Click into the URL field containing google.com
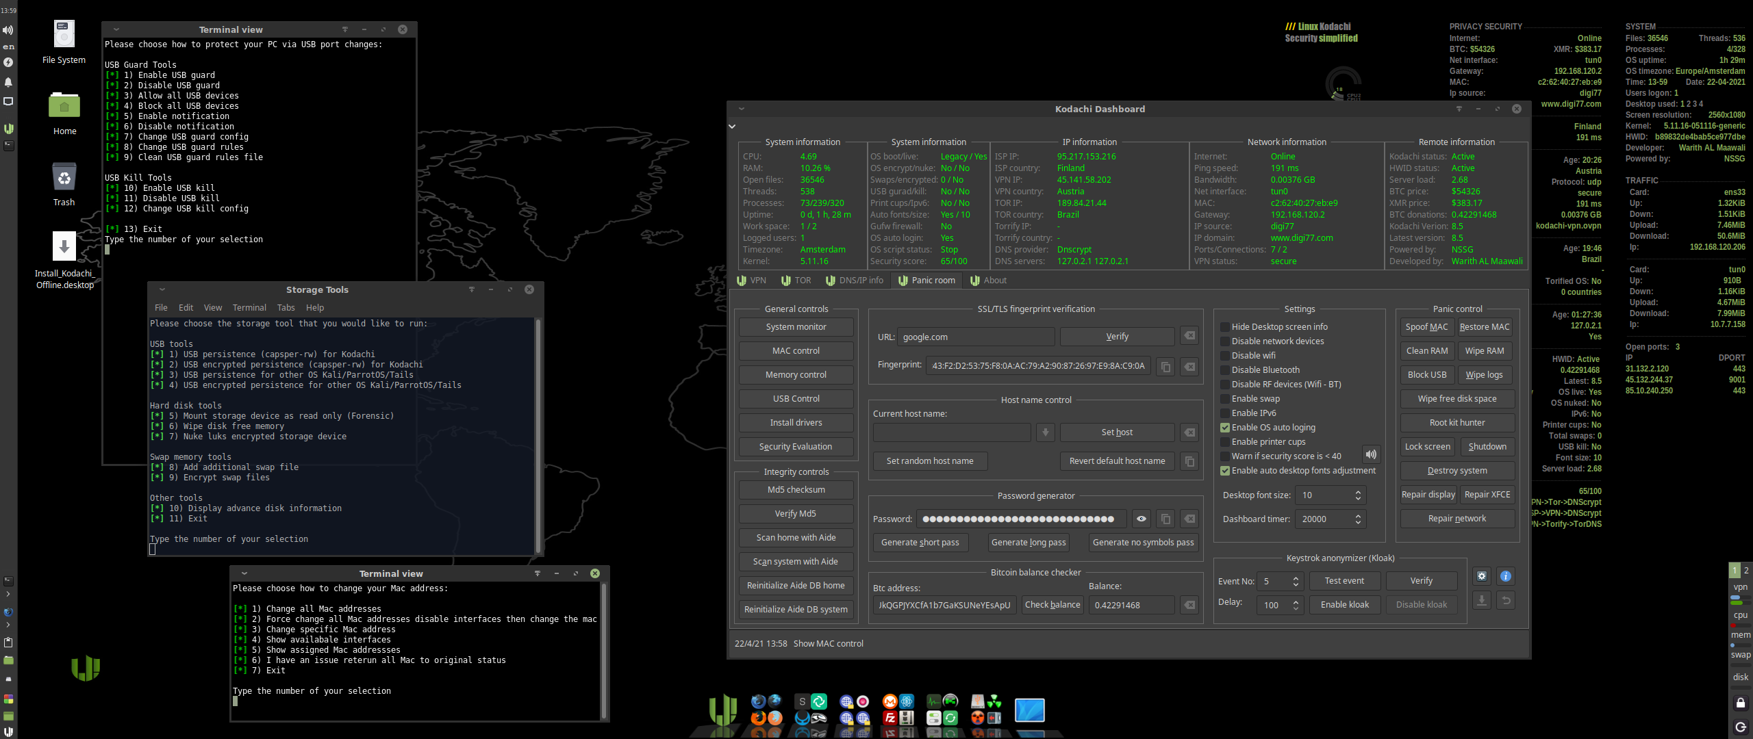 [976, 337]
